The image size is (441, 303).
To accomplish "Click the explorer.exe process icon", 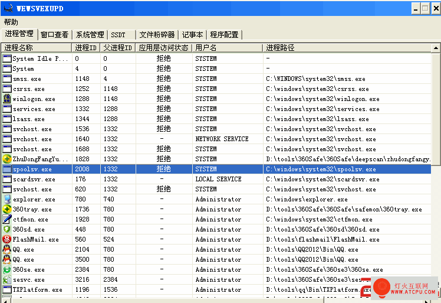I will coord(6,199).
